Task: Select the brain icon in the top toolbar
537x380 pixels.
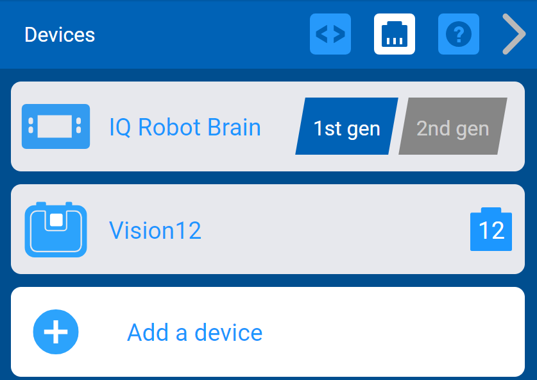Action: 394,34
